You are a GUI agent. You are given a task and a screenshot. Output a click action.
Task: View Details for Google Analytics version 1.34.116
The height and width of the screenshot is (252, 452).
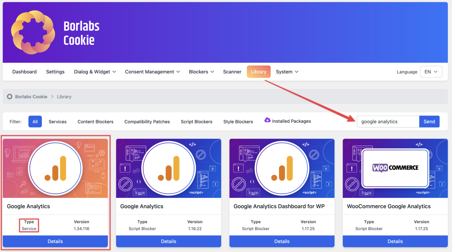pyautogui.click(x=55, y=241)
